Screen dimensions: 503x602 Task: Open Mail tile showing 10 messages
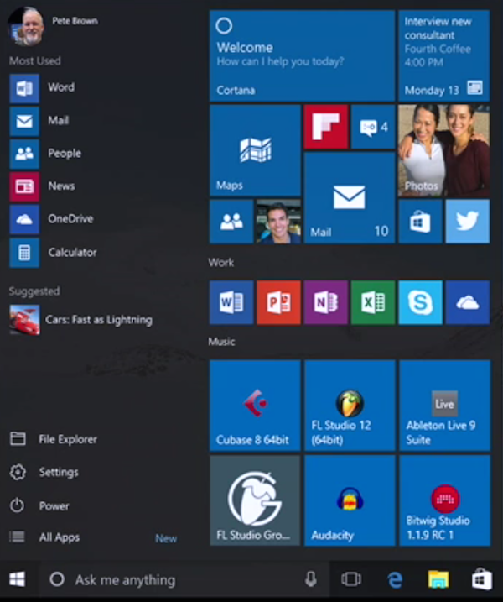point(350,197)
